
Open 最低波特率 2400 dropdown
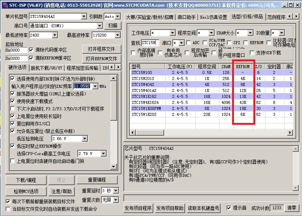pyautogui.click(x=55, y=35)
